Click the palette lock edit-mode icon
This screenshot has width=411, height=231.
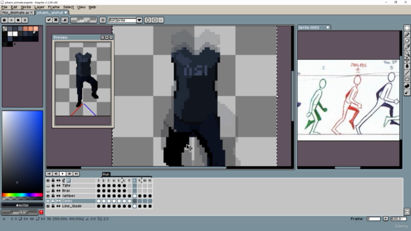click(x=4, y=20)
